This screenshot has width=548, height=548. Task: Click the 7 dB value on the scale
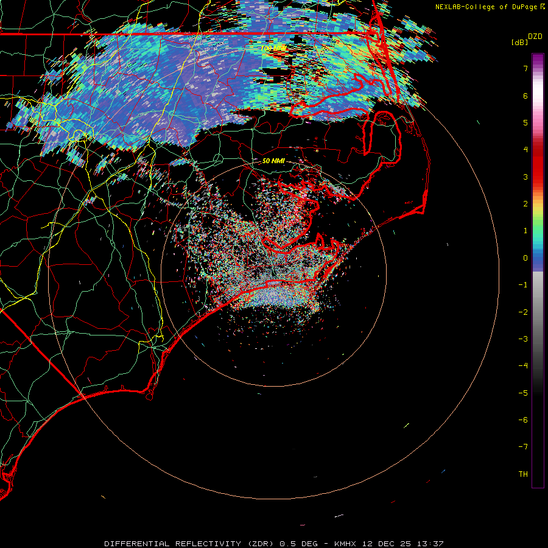(x=525, y=68)
